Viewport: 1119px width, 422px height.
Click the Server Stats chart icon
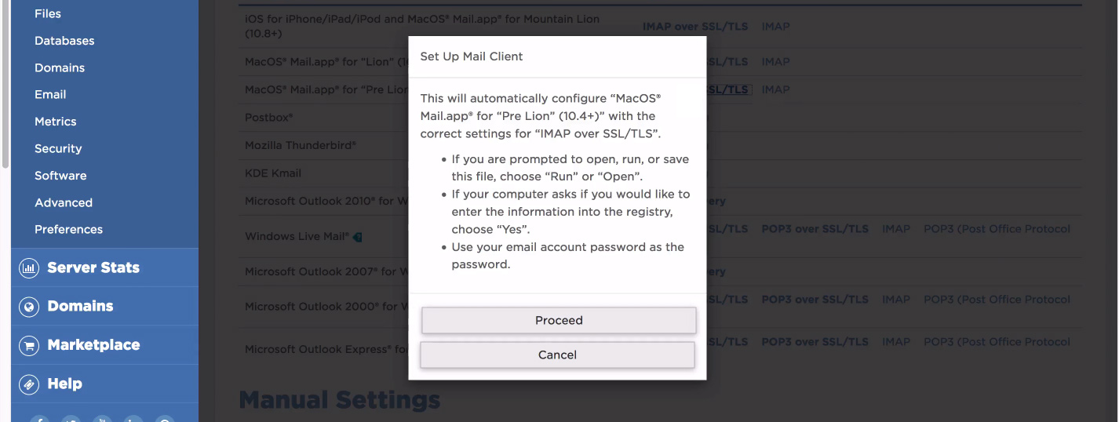29,268
